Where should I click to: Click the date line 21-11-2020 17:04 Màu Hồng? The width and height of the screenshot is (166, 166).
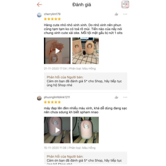coord(70,69)
